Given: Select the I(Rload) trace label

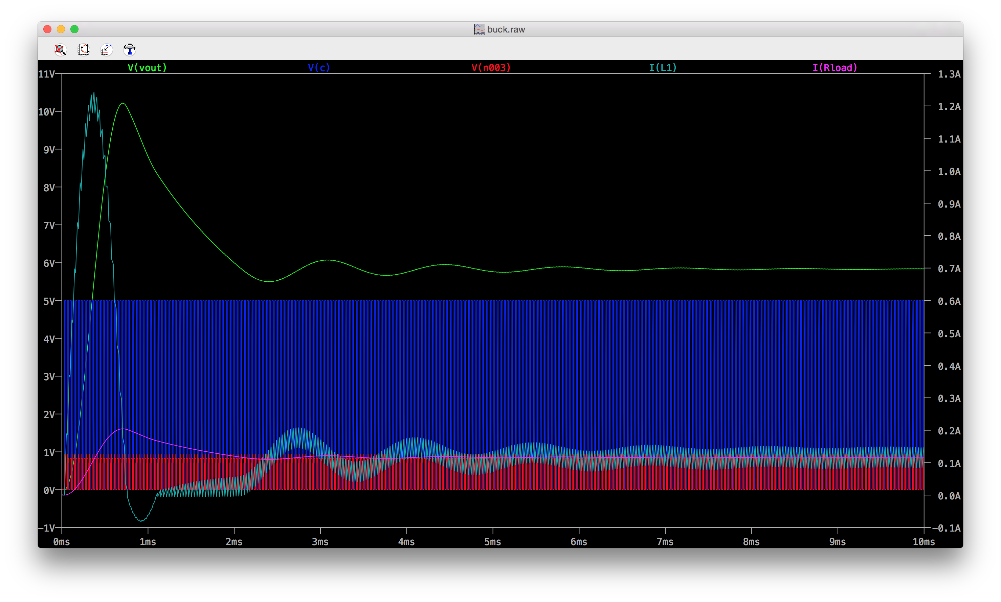Looking at the screenshot, I should 835,68.
